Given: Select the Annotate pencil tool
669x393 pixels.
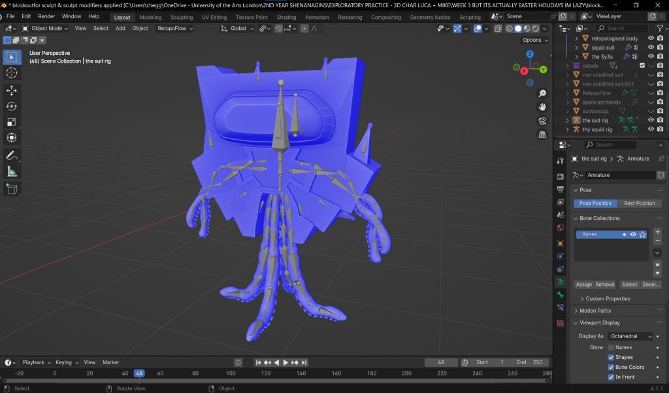Looking at the screenshot, I should point(12,155).
